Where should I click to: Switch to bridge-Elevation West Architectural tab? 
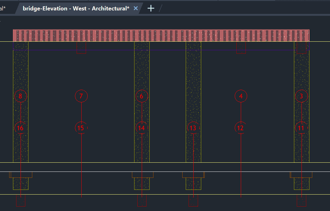point(76,9)
